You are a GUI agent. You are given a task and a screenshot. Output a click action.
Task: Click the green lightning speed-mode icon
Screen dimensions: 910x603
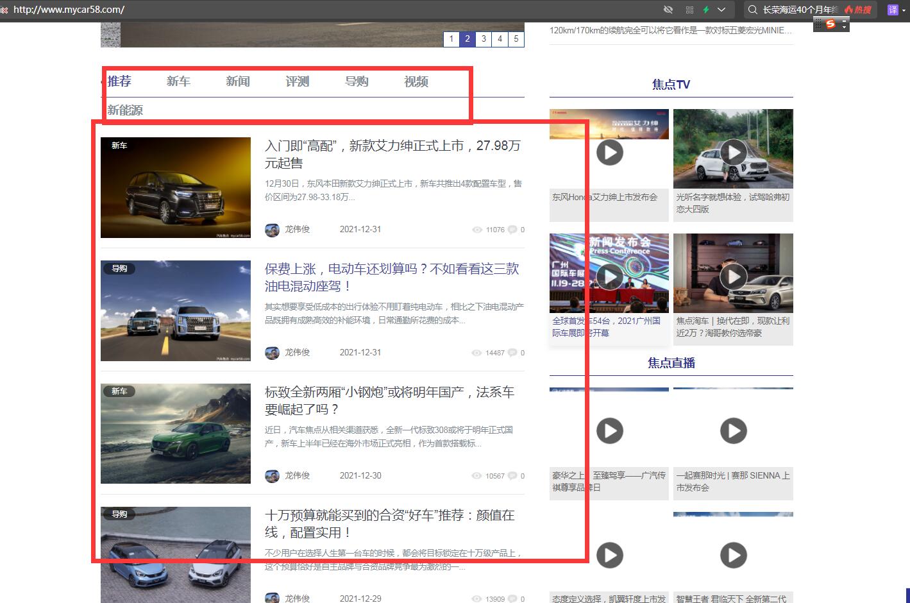click(x=706, y=10)
